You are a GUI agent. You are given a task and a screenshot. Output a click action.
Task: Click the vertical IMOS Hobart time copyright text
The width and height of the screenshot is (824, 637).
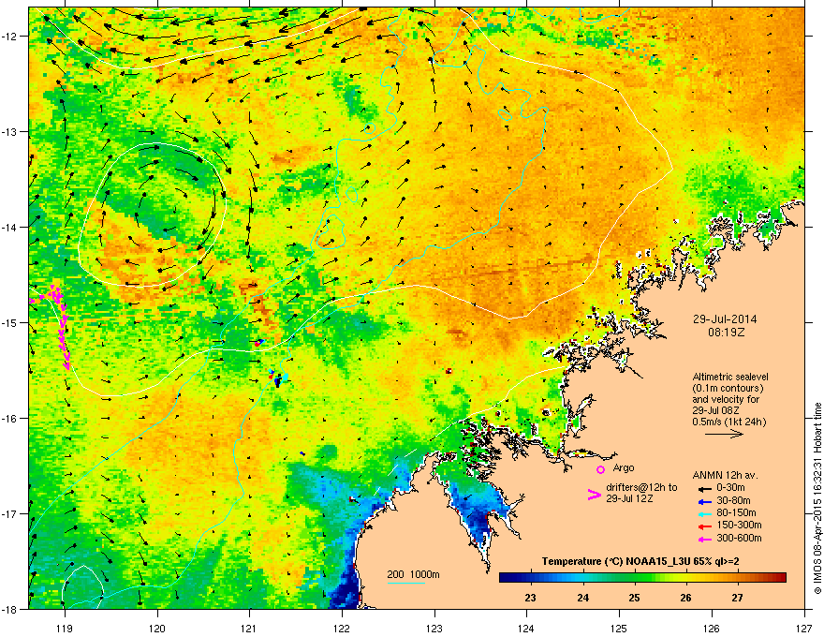pyautogui.click(x=817, y=498)
